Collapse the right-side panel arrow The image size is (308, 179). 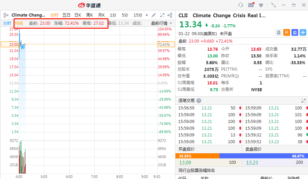click(x=170, y=15)
